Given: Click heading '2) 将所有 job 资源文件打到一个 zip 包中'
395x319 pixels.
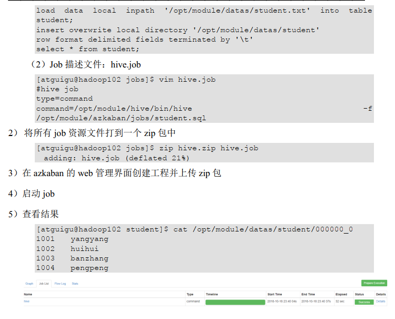Looking at the screenshot, I should point(92,133).
